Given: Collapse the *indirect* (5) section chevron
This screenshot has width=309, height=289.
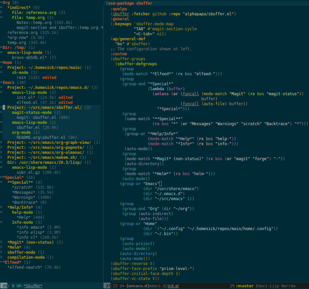Looking at the screenshot, I should pos(1,7).
